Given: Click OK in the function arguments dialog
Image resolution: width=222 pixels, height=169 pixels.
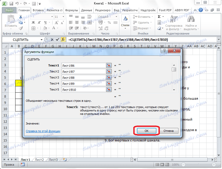Looking at the screenshot, I should [146, 131].
